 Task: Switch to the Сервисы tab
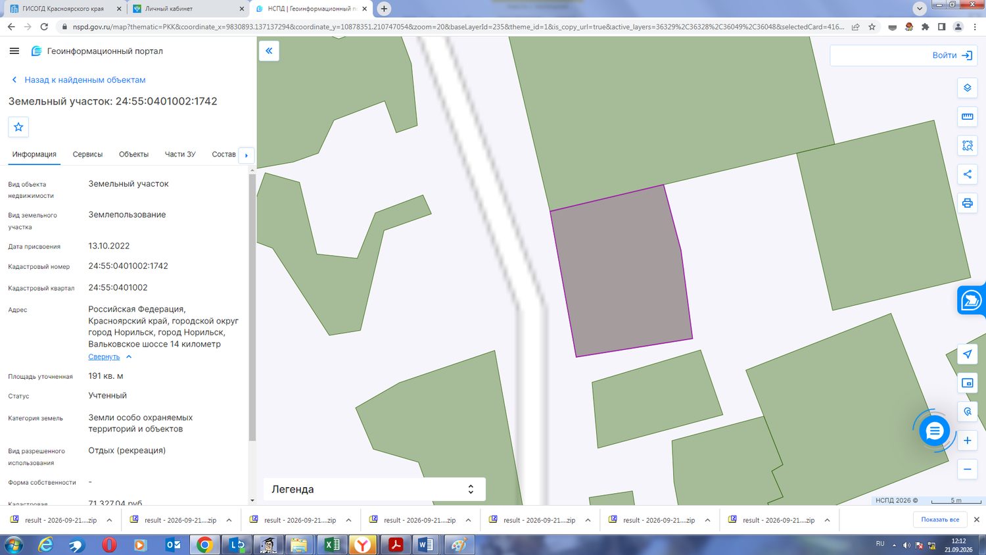click(87, 155)
